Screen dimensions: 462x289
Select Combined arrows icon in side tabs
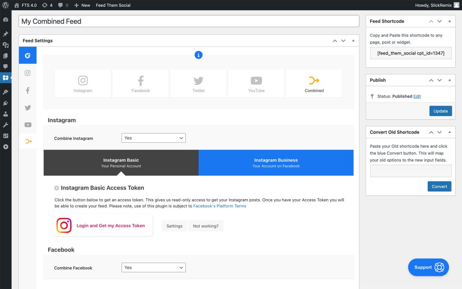tap(28, 141)
